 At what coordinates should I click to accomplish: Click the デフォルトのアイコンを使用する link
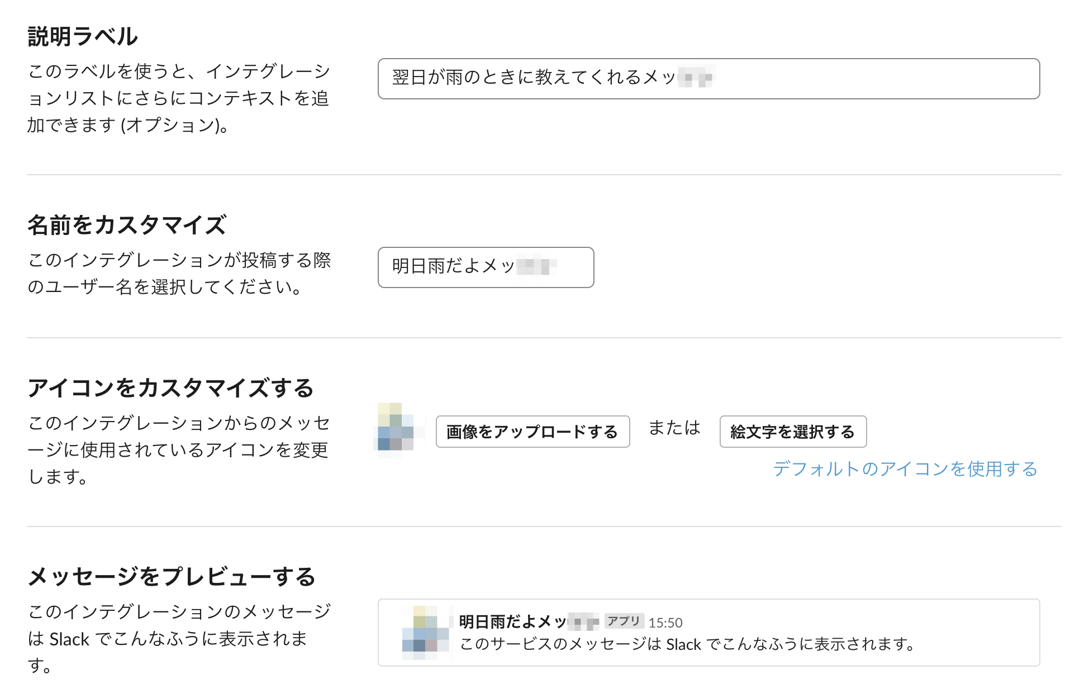pos(905,469)
